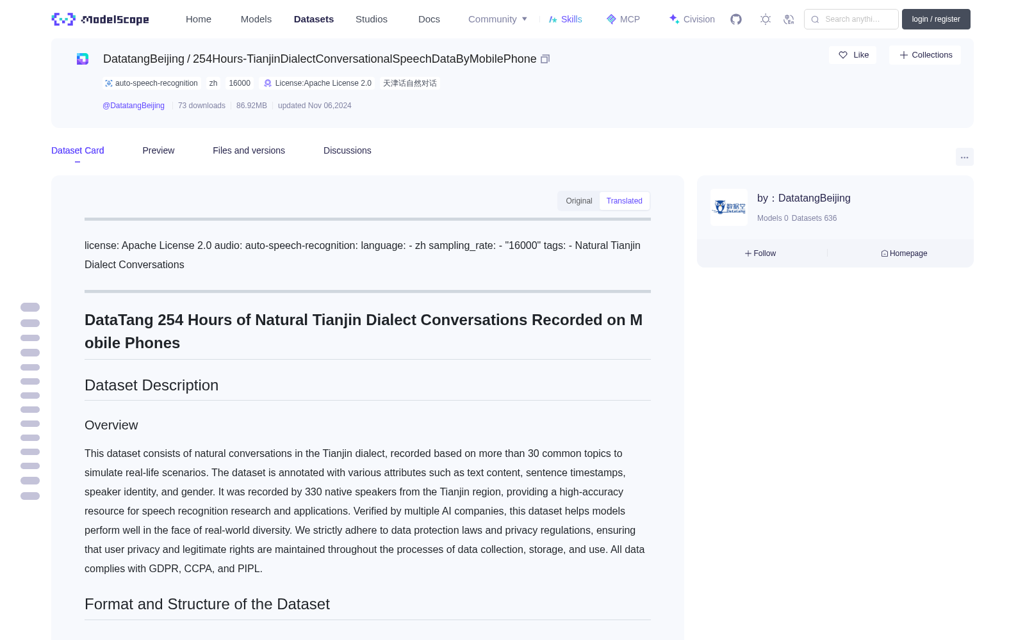Copy dataset name with copy icon
The width and height of the screenshot is (1025, 640).
point(545,59)
